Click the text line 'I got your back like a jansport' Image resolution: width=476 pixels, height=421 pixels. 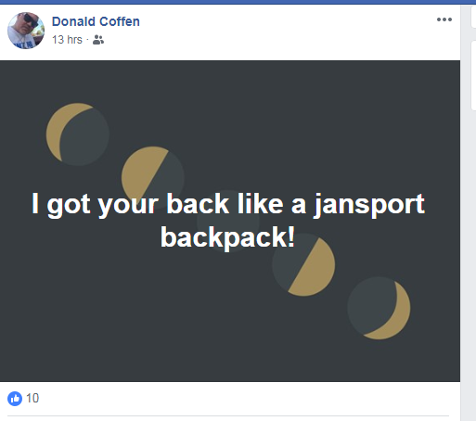click(228, 204)
